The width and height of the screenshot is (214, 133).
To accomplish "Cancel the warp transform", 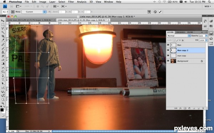I will (155, 12).
